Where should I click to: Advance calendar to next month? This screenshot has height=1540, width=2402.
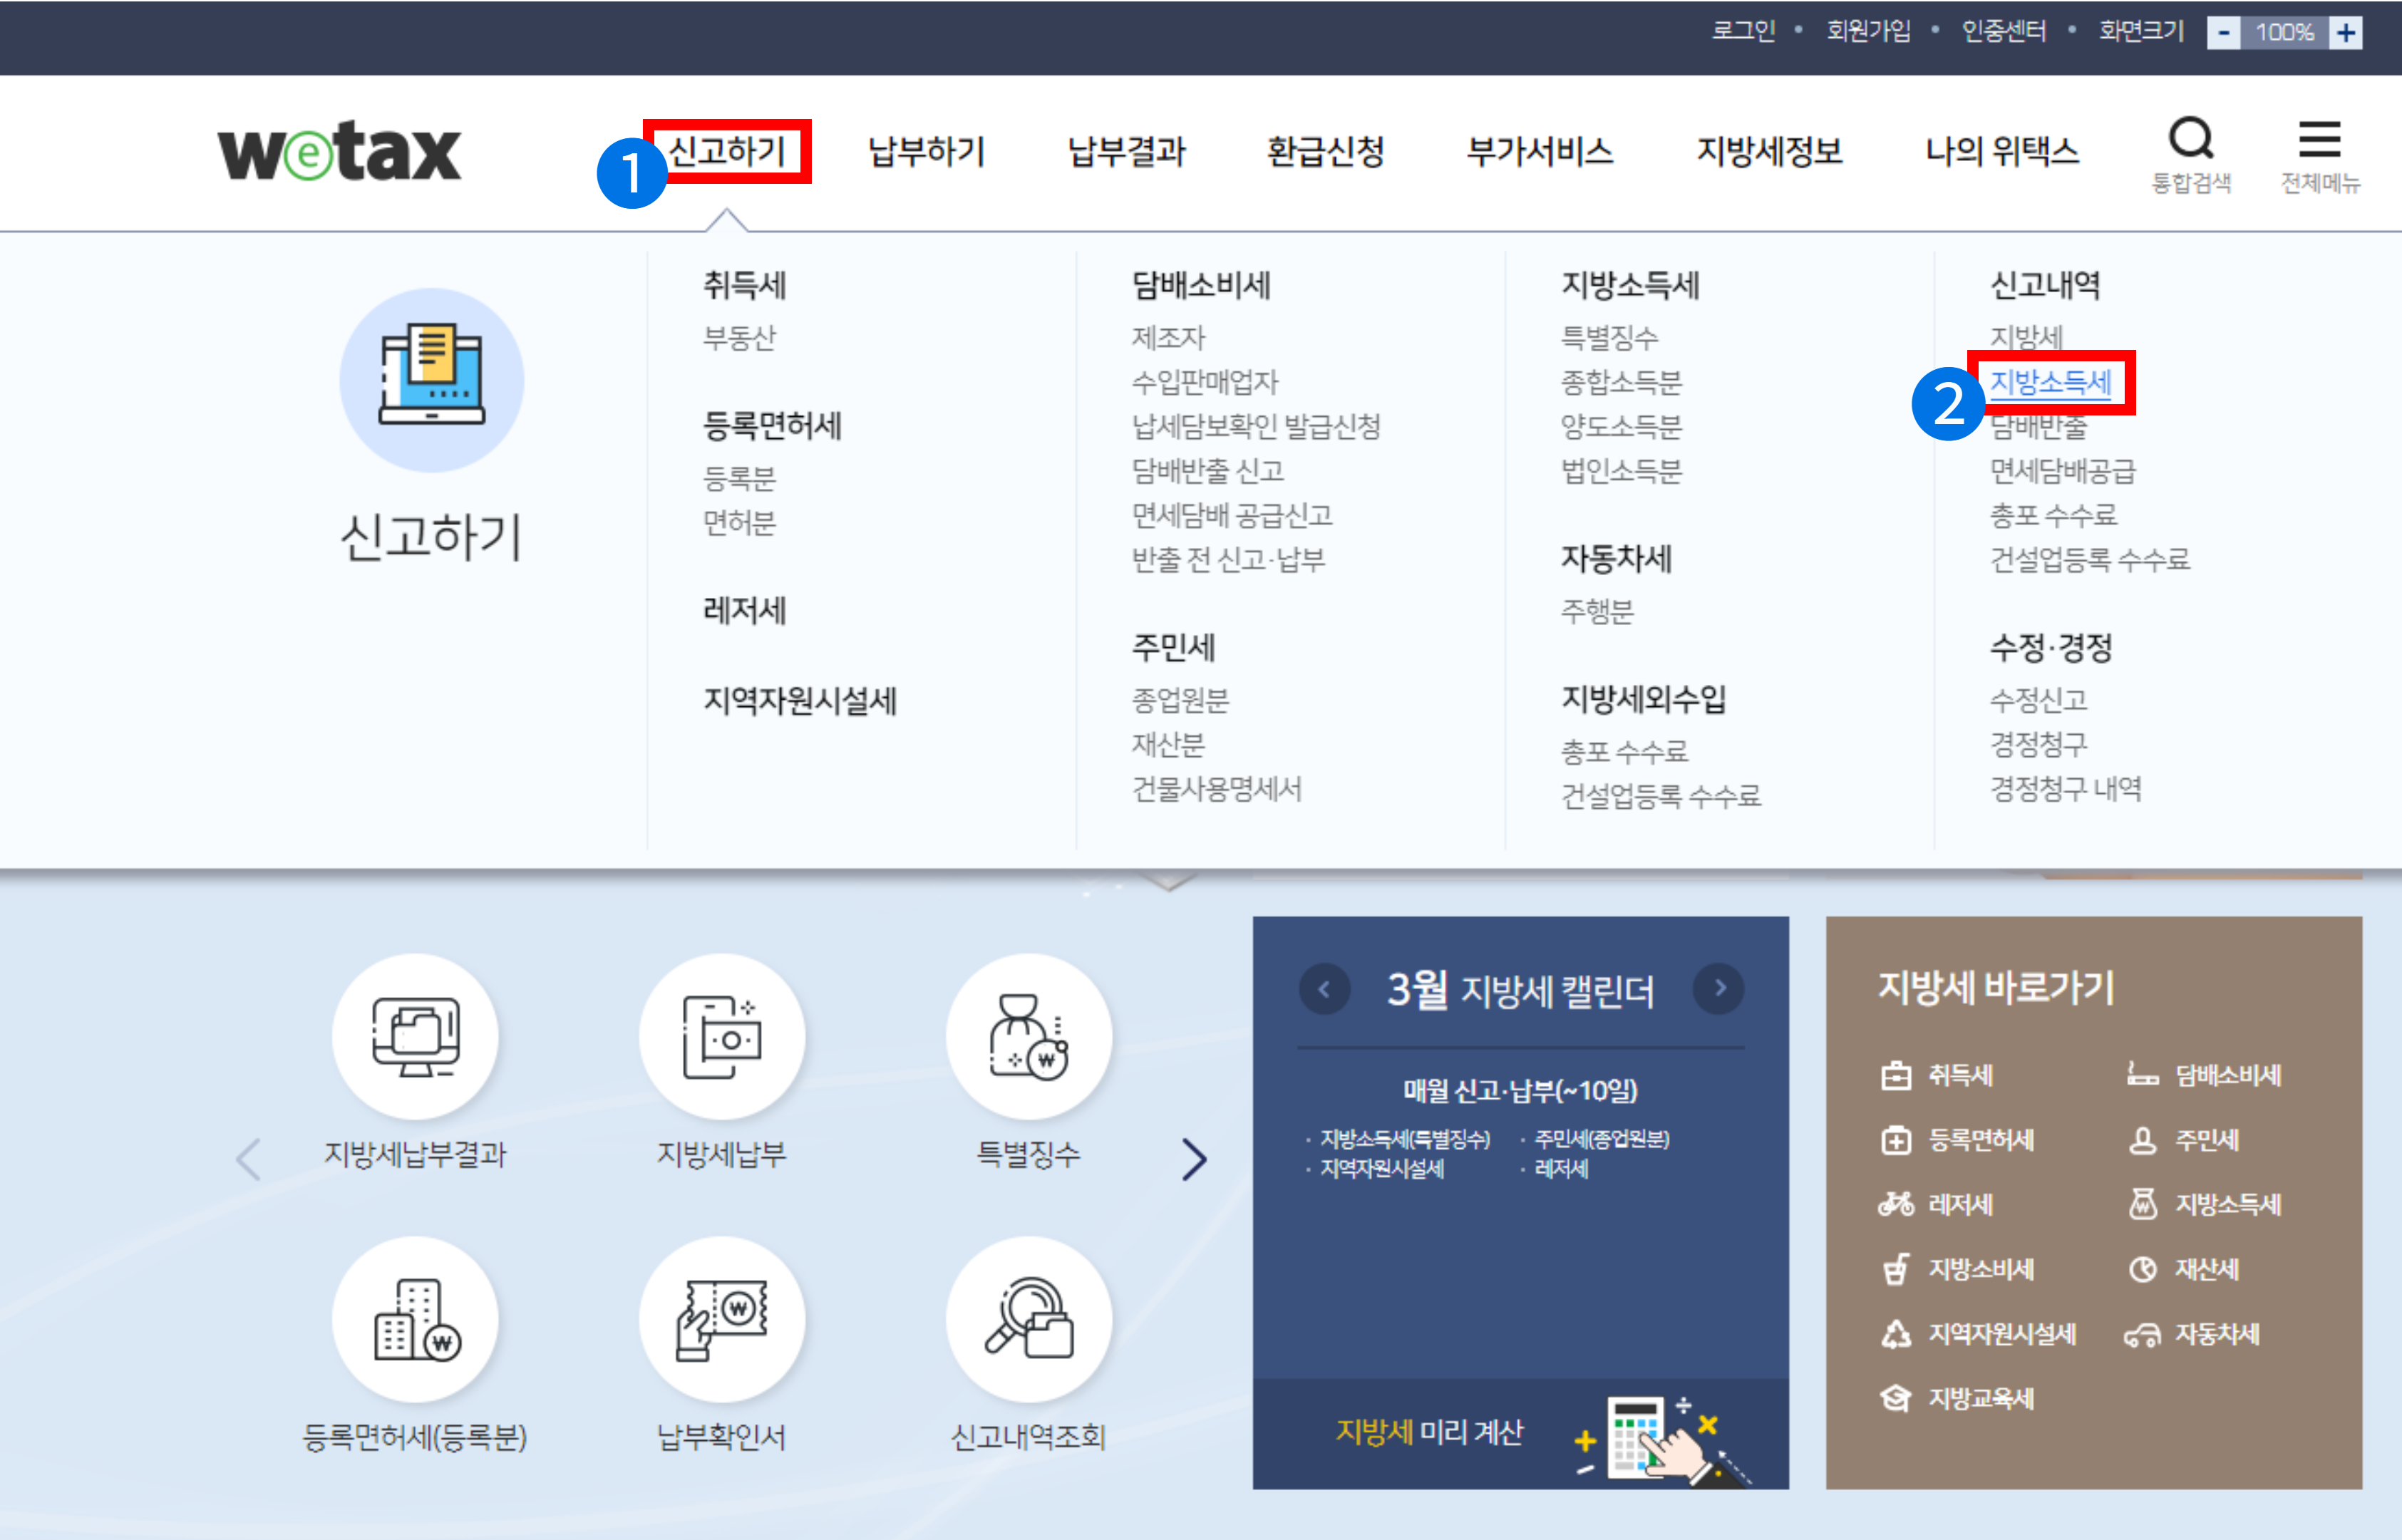1719,989
